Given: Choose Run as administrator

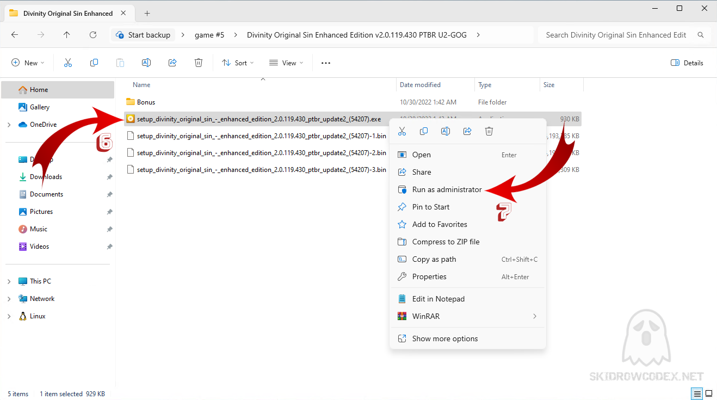Looking at the screenshot, I should 468,189.
